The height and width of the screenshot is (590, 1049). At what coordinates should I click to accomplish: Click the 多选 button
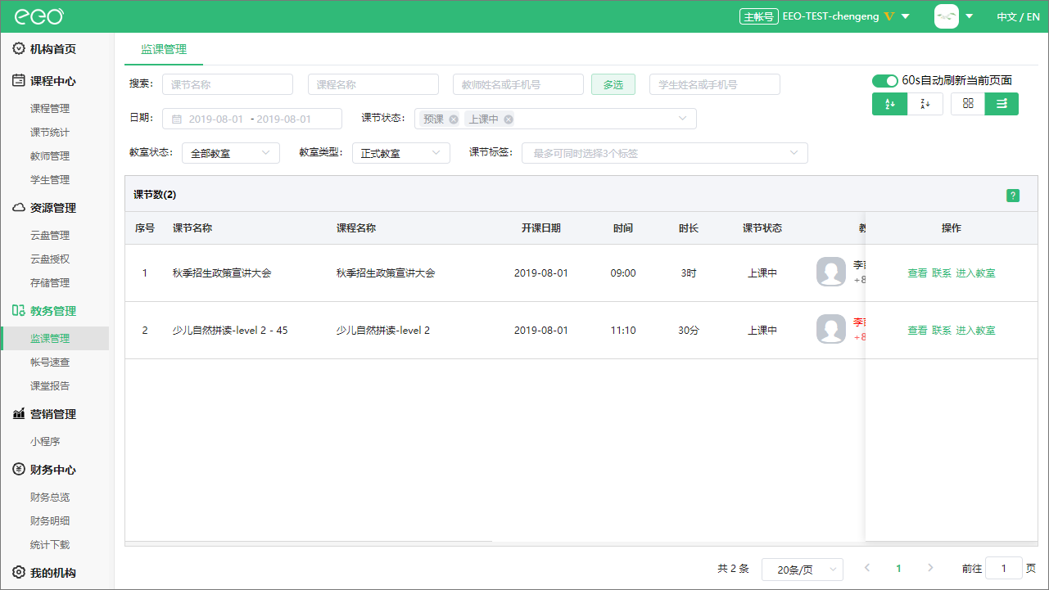613,84
